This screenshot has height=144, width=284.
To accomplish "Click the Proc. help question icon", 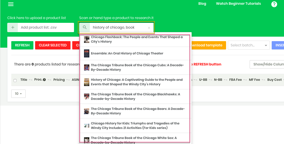I will [x=44, y=80].
